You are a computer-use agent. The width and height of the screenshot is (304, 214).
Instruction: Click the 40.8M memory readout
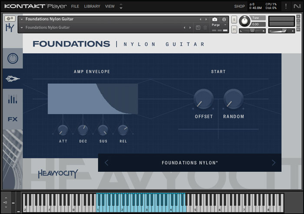[x=256, y=8]
